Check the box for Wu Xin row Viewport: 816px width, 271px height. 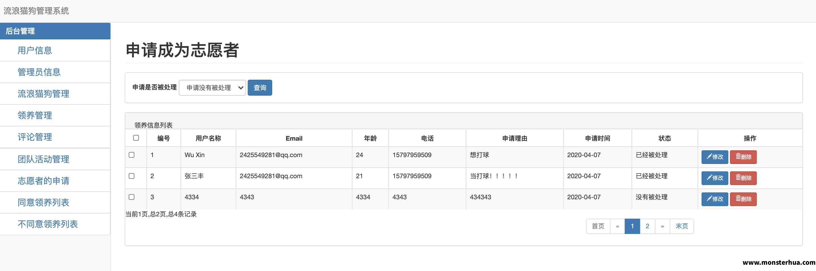coord(132,155)
